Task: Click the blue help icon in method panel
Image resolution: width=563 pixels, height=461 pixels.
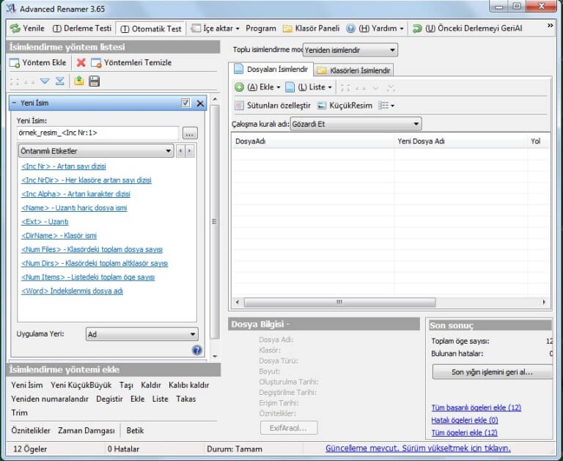Action: 197,350
